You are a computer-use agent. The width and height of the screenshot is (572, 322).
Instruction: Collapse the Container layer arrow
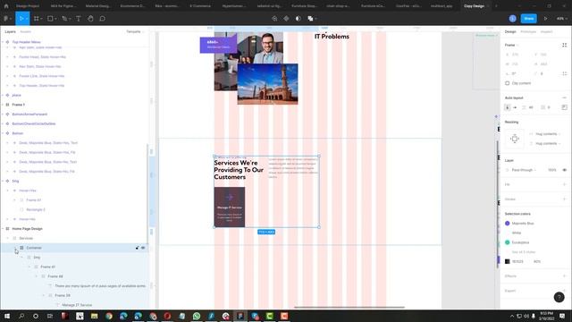pos(15,248)
